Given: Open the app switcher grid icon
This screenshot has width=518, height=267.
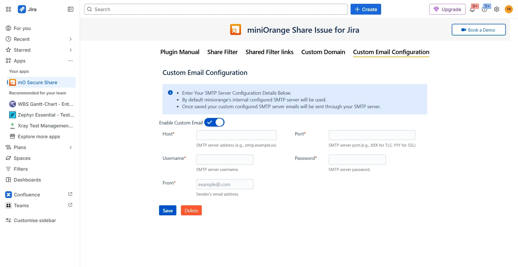Looking at the screenshot, I should click(8, 9).
